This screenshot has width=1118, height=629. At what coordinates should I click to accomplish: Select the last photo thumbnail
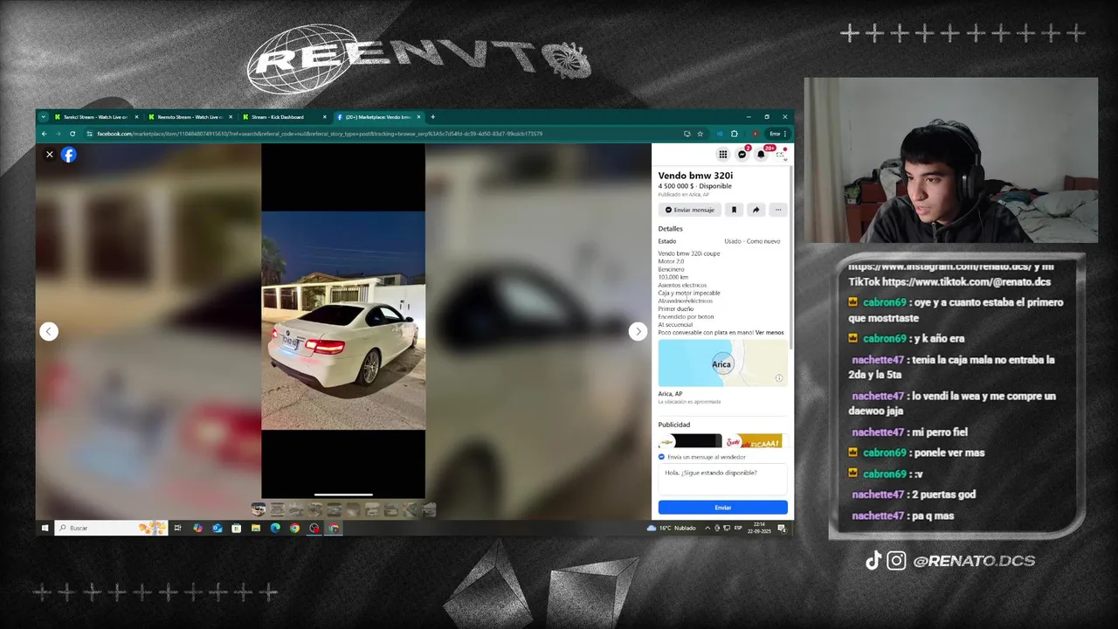coord(429,509)
